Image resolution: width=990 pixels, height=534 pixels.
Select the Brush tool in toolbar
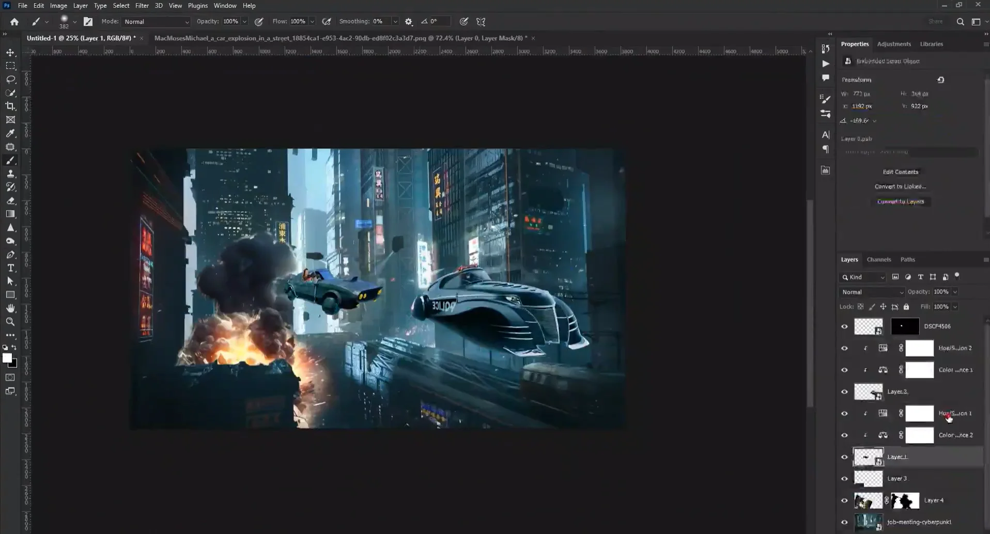click(10, 161)
